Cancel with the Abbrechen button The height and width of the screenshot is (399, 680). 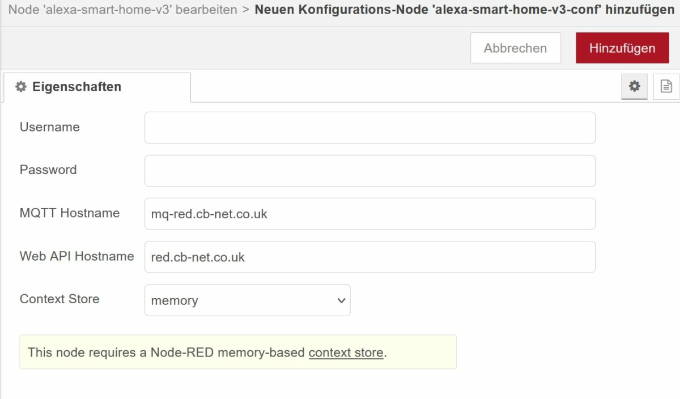[515, 48]
